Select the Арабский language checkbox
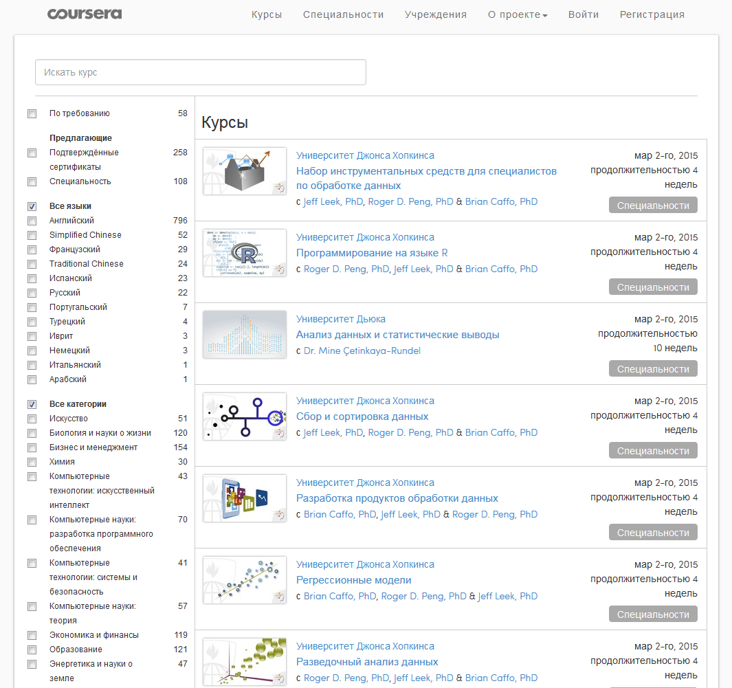Image resolution: width=732 pixels, height=688 pixels. (32, 380)
